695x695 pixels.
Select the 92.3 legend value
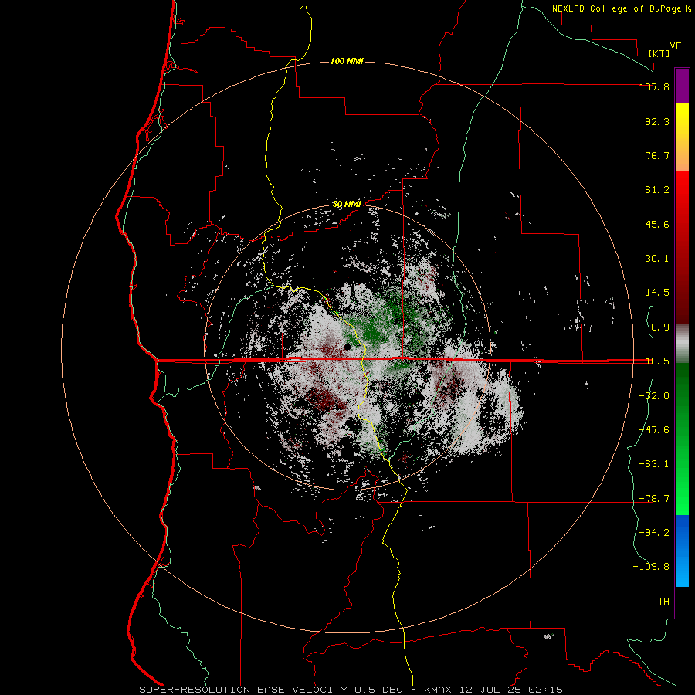pyautogui.click(x=657, y=121)
